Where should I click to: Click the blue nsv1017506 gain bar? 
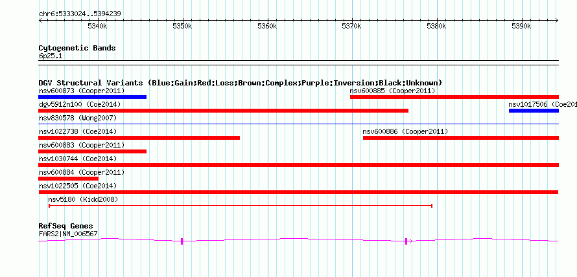(x=534, y=111)
